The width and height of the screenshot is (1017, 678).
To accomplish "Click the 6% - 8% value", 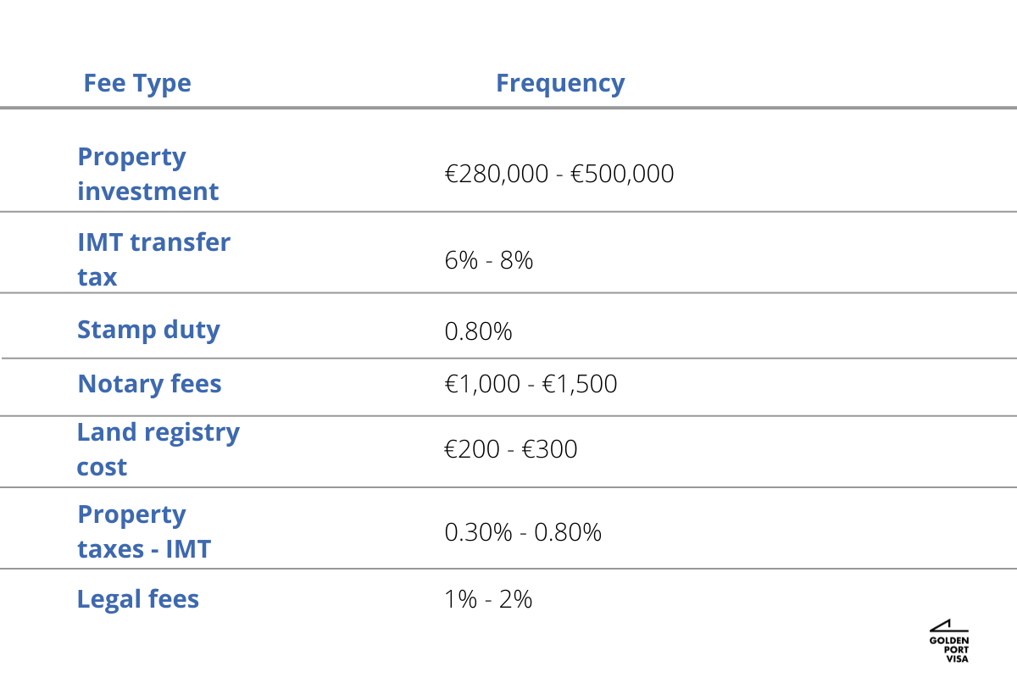I will (489, 260).
